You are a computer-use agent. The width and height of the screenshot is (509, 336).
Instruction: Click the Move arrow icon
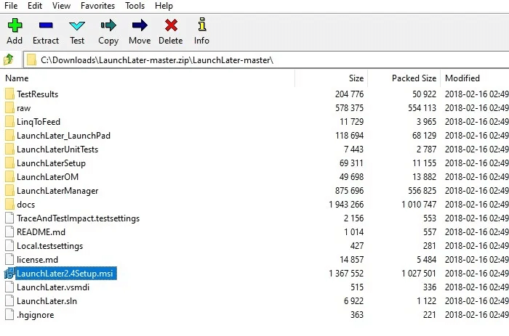pos(140,25)
